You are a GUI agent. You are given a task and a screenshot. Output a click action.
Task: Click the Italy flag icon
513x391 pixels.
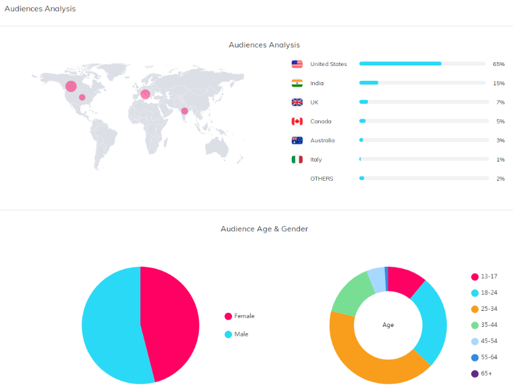coord(297,160)
